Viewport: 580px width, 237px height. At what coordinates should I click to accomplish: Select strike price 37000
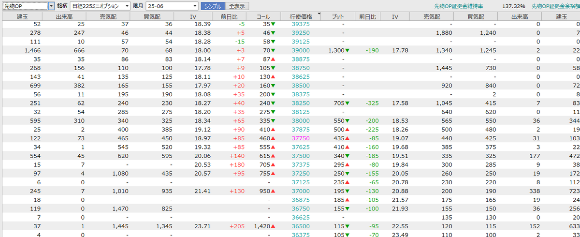pos(301,191)
